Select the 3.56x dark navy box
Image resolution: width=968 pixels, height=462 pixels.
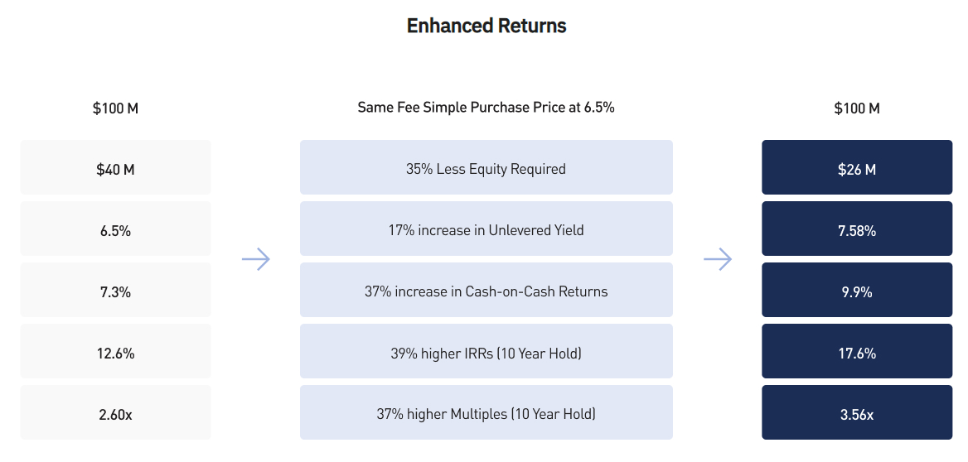(x=857, y=412)
